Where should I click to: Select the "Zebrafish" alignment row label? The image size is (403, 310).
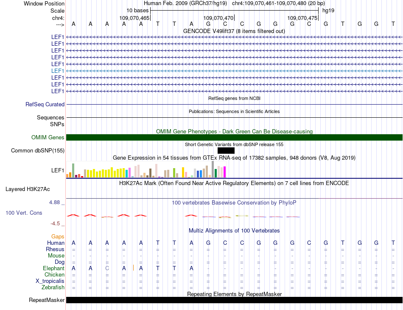pyautogui.click(x=53, y=288)
